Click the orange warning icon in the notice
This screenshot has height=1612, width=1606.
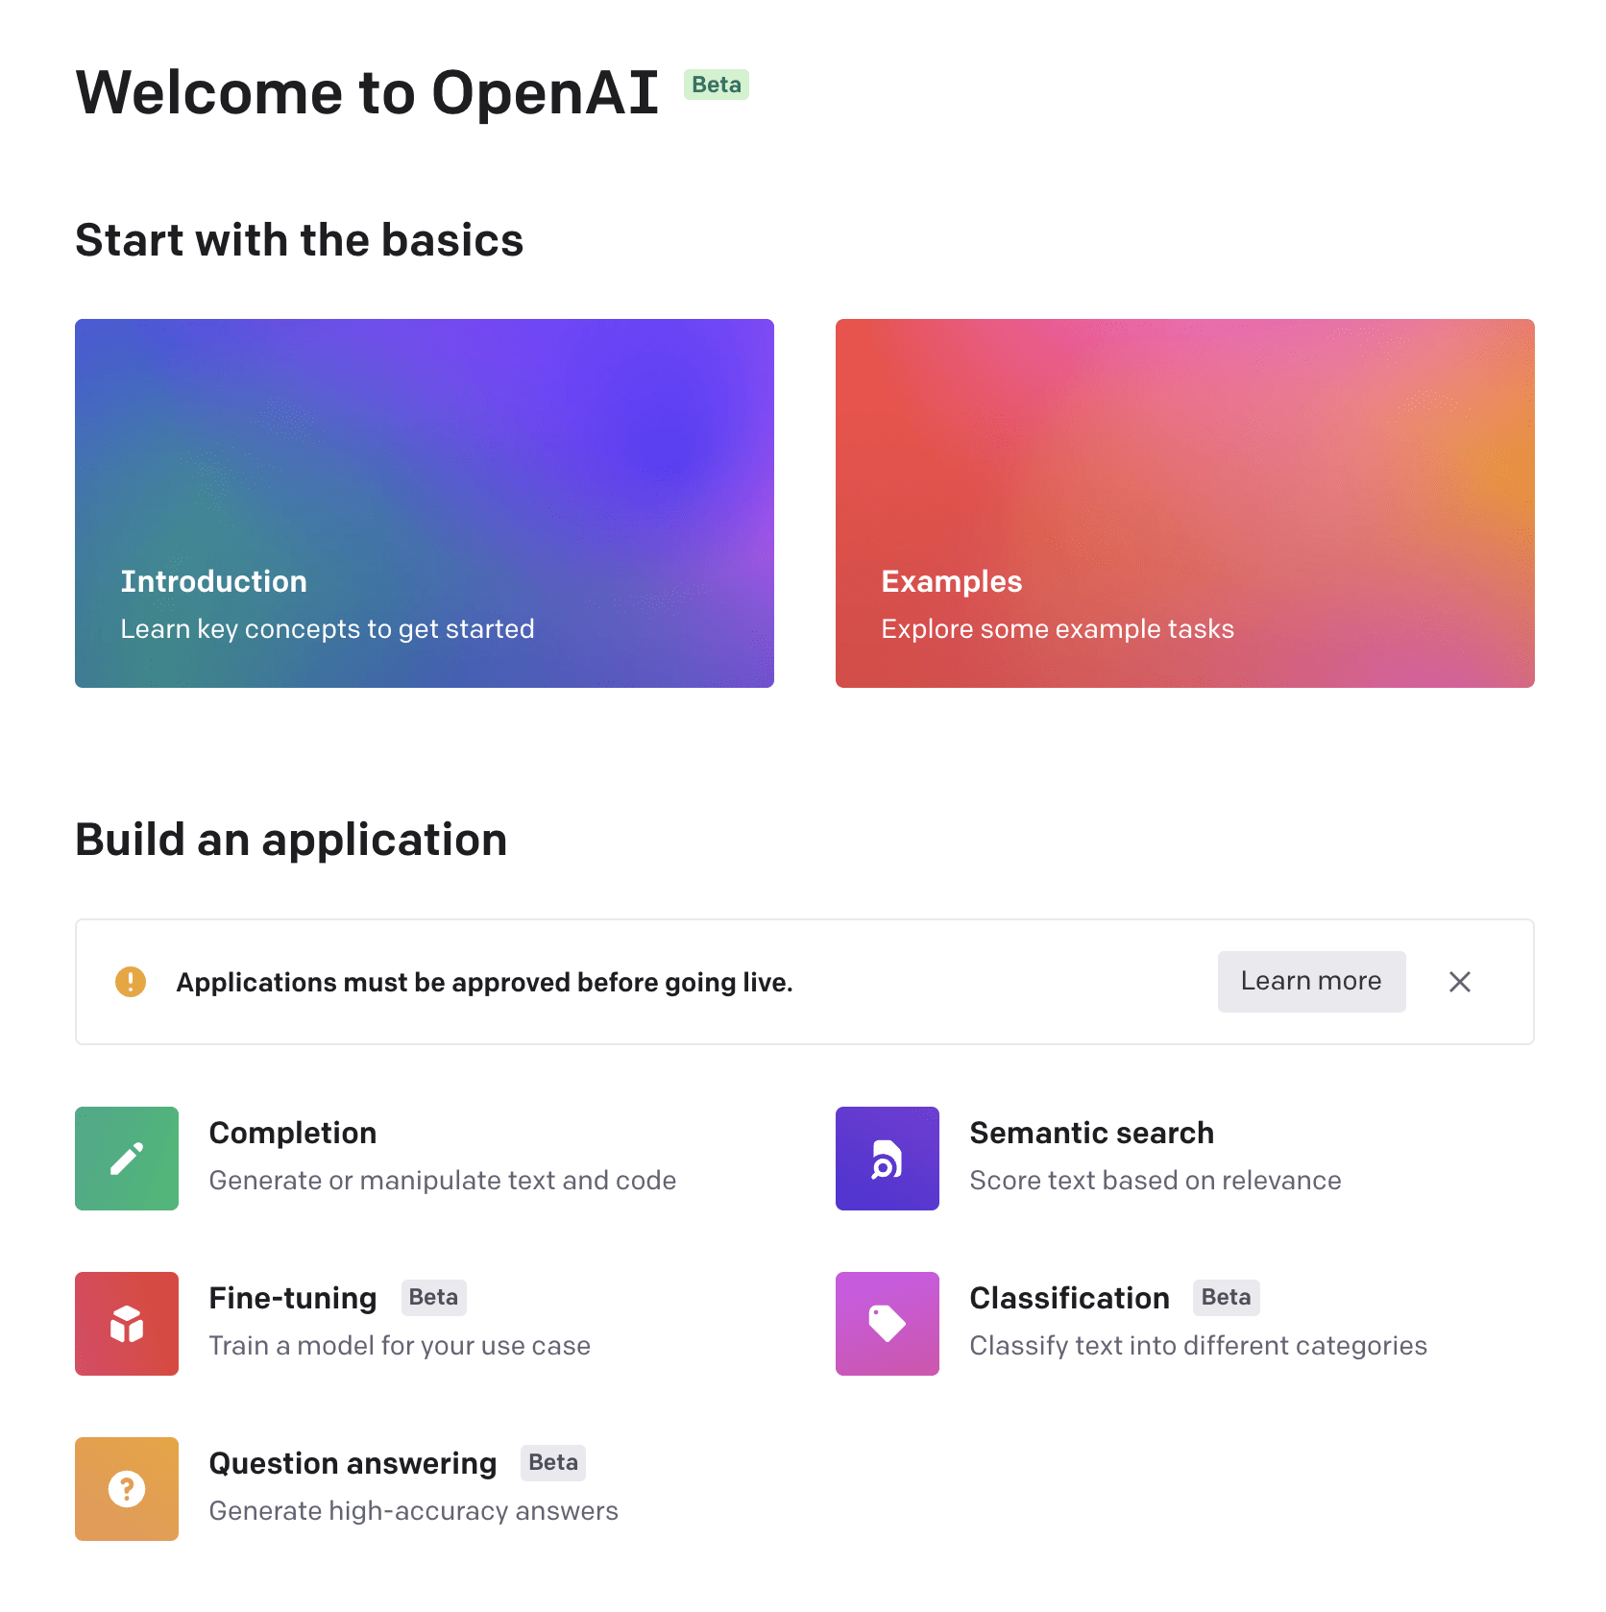click(x=131, y=982)
